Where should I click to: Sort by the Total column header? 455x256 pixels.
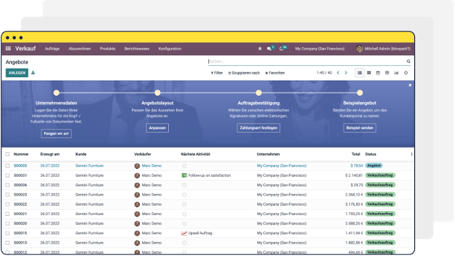356,154
